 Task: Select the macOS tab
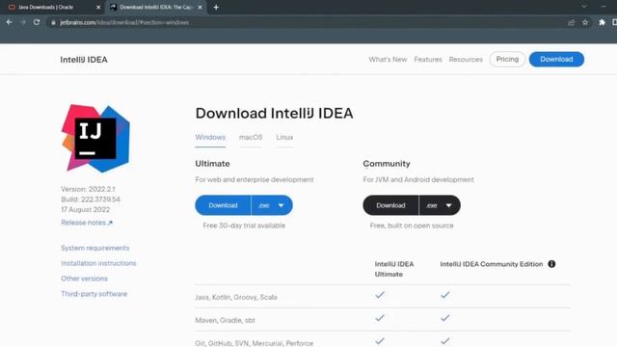[x=251, y=137]
